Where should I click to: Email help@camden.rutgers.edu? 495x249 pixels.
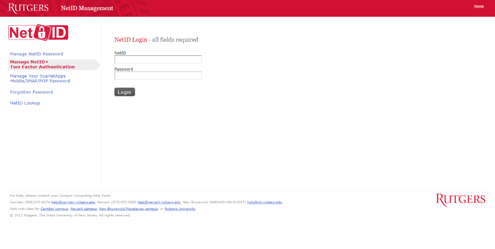click(73, 202)
